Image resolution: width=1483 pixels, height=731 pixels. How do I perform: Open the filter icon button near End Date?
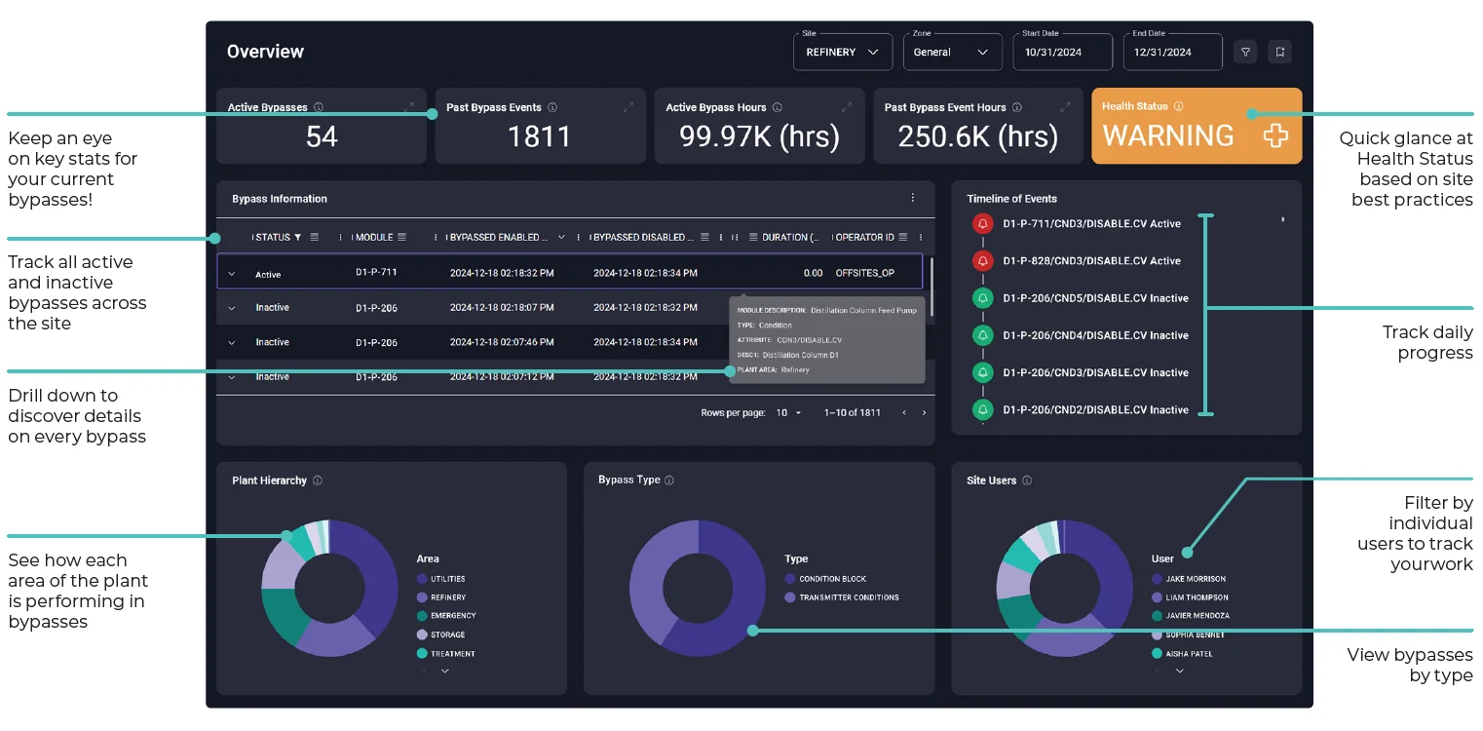click(1245, 52)
